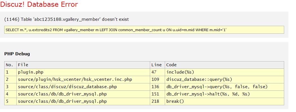Select the plugin.php file cell
Screen dimensions: 296x112
[83, 72]
